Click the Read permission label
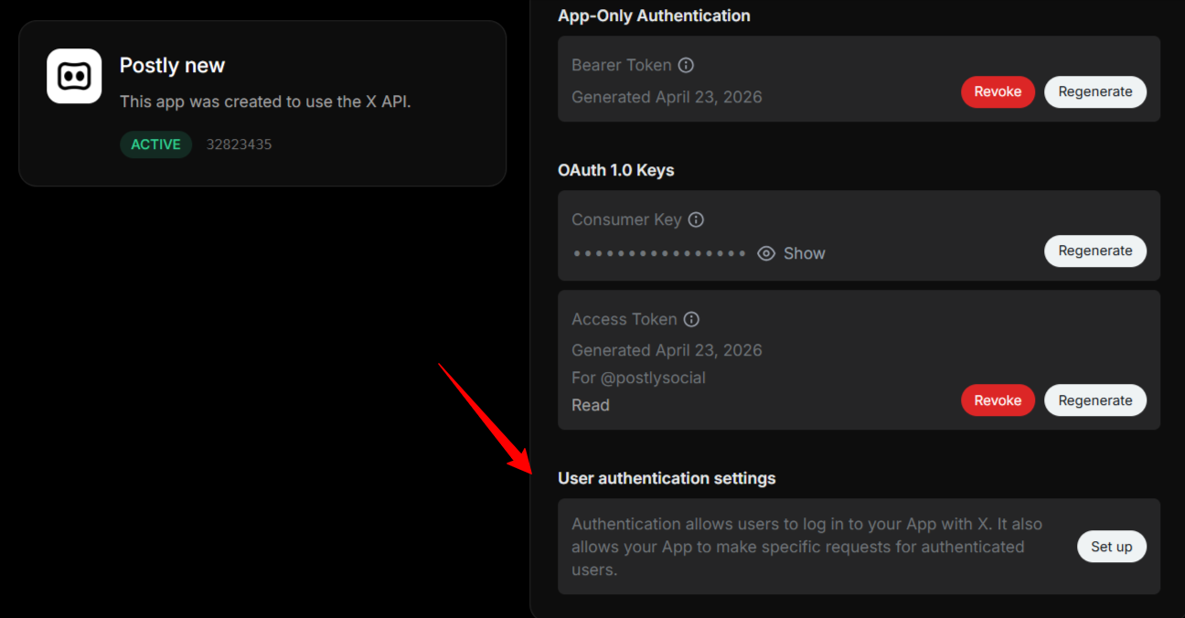 click(590, 405)
